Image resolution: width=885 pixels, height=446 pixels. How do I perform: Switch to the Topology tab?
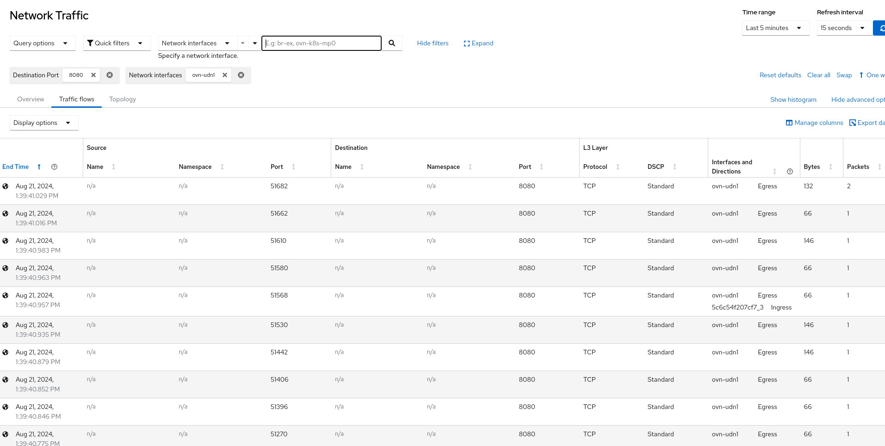tap(123, 99)
